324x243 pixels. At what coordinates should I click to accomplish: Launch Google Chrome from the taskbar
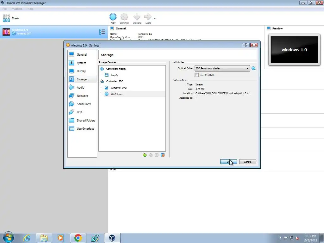78,238
